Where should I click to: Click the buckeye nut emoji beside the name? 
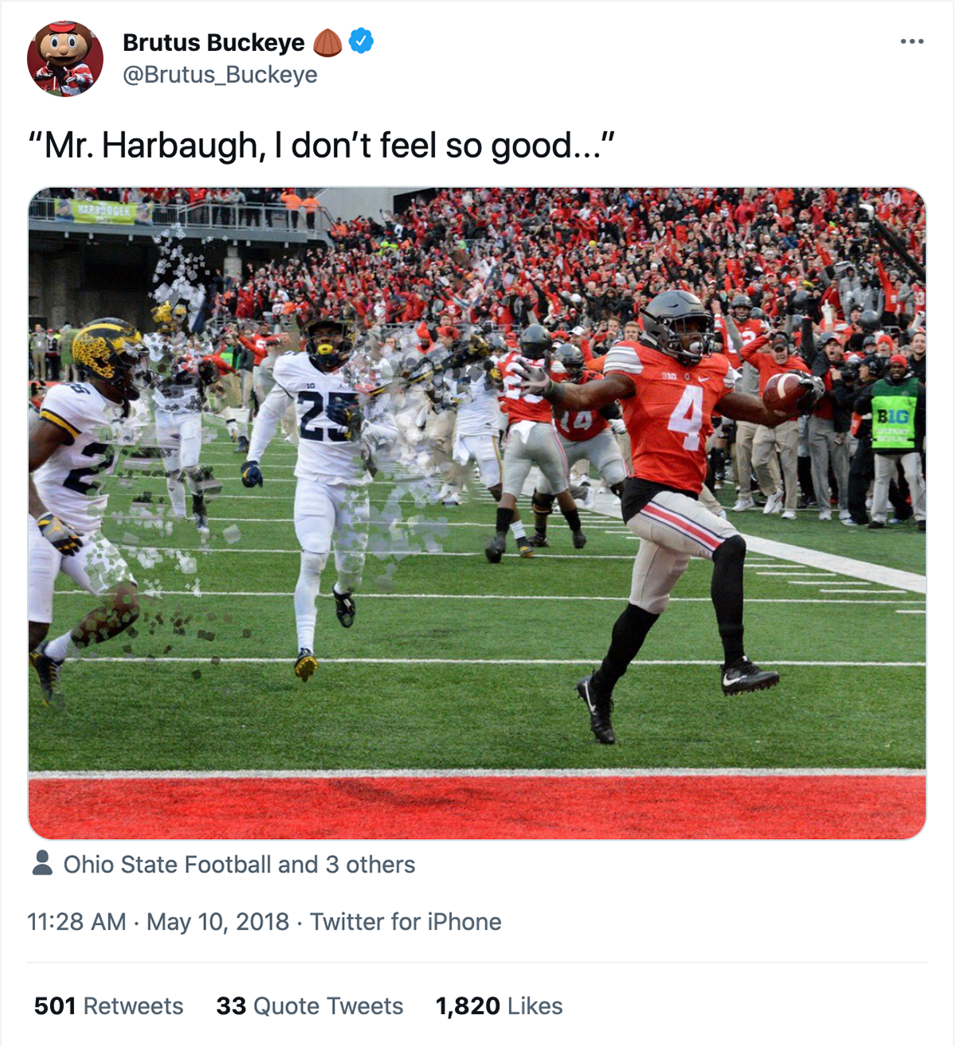pos(327,42)
